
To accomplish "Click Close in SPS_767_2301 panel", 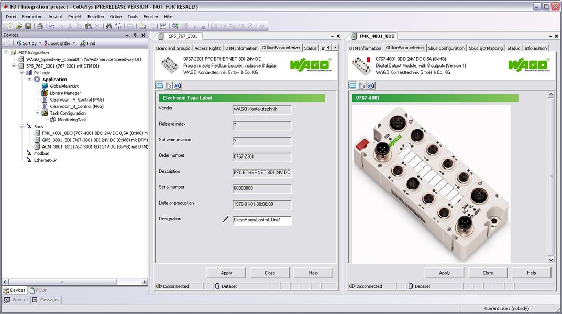I will click(x=270, y=273).
